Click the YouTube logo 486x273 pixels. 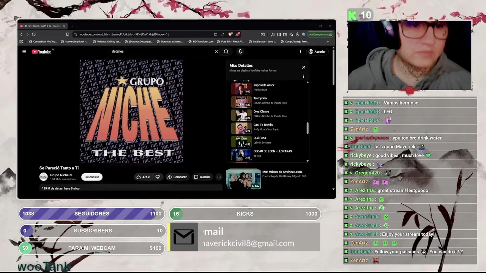tap(41, 52)
